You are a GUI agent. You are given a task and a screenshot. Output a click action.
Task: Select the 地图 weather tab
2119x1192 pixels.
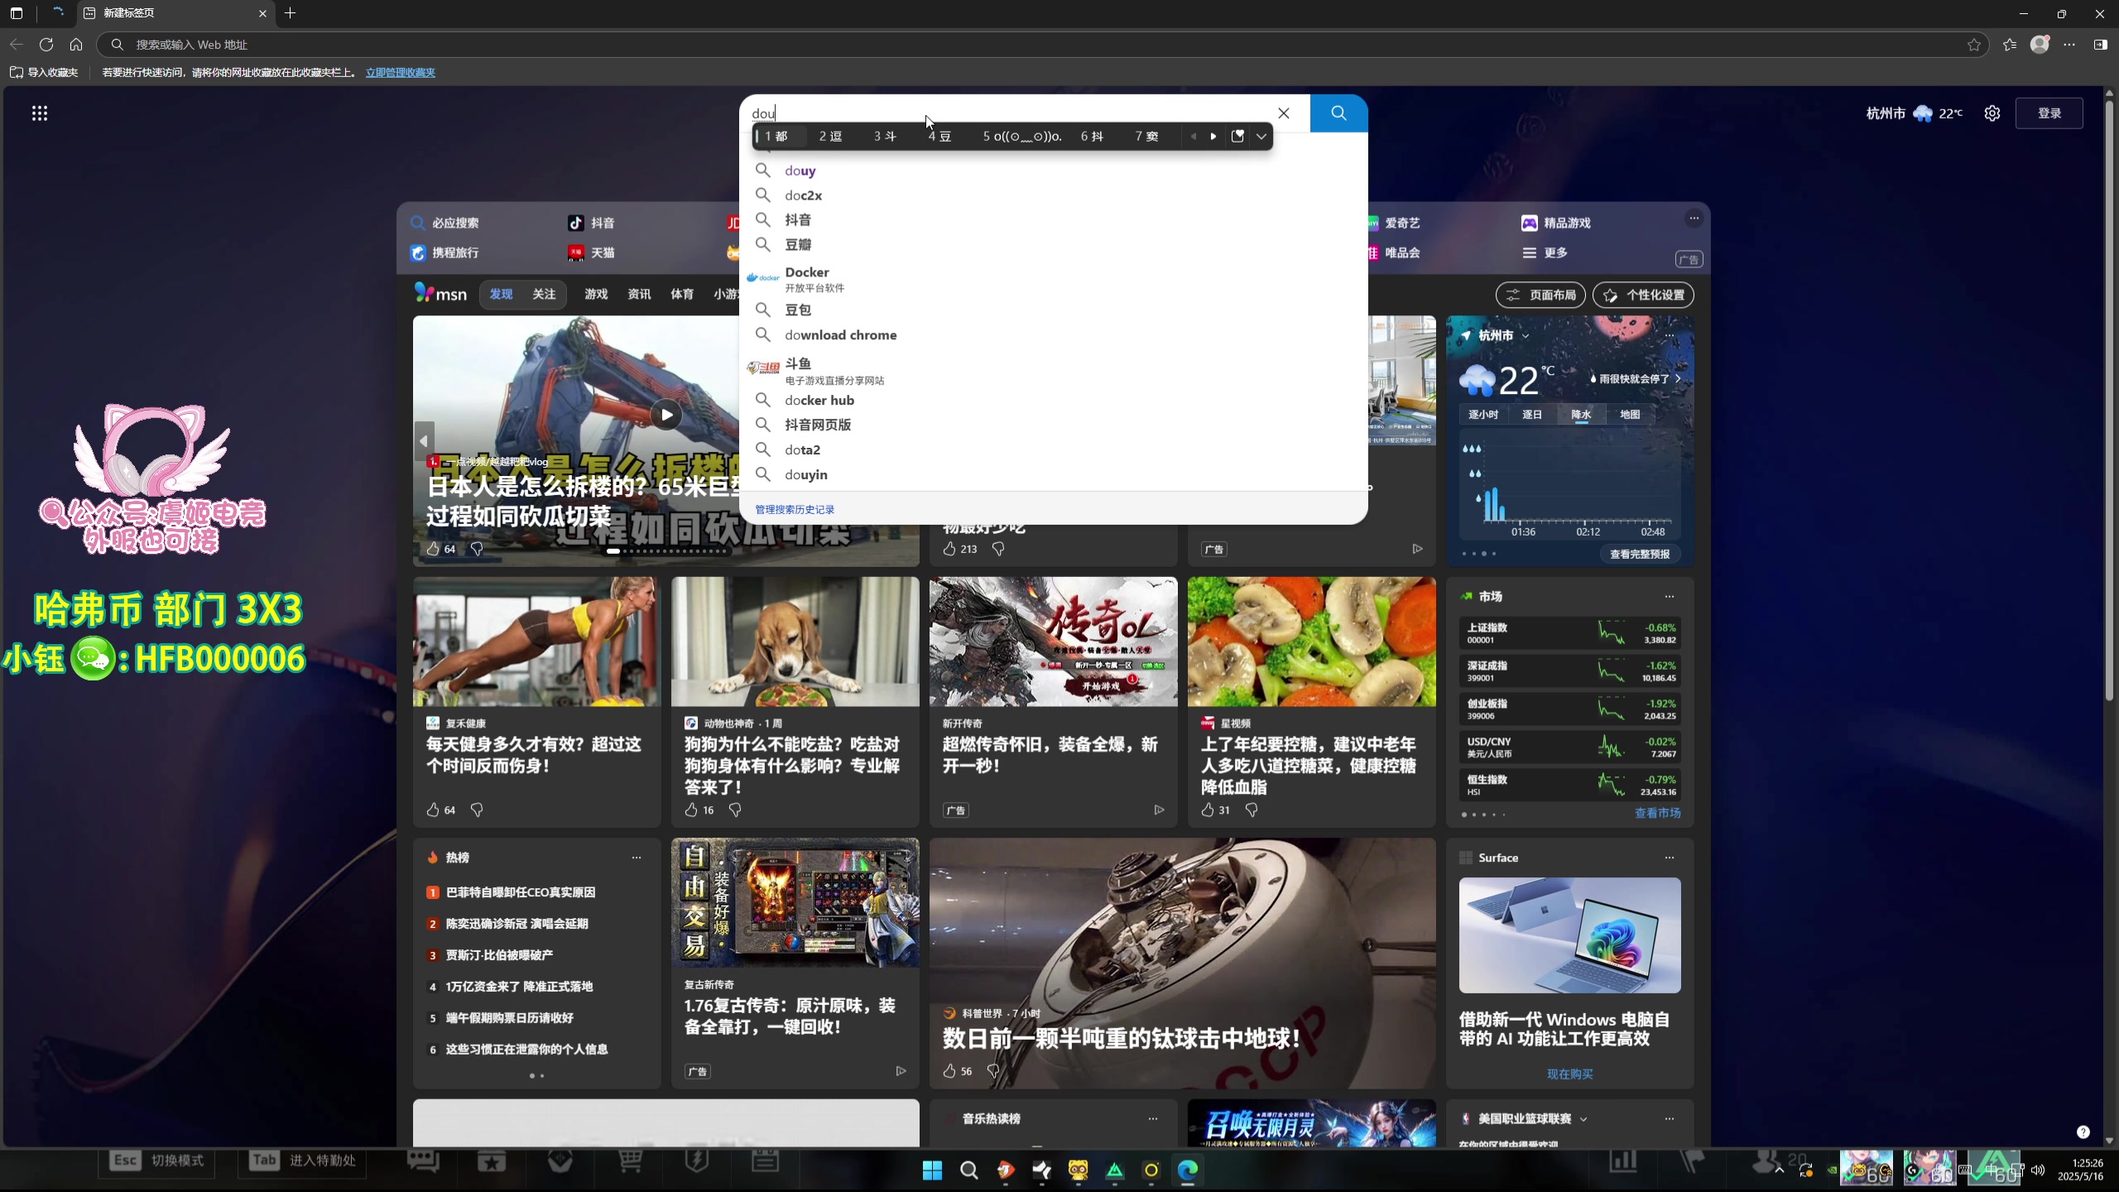pyautogui.click(x=1630, y=414)
